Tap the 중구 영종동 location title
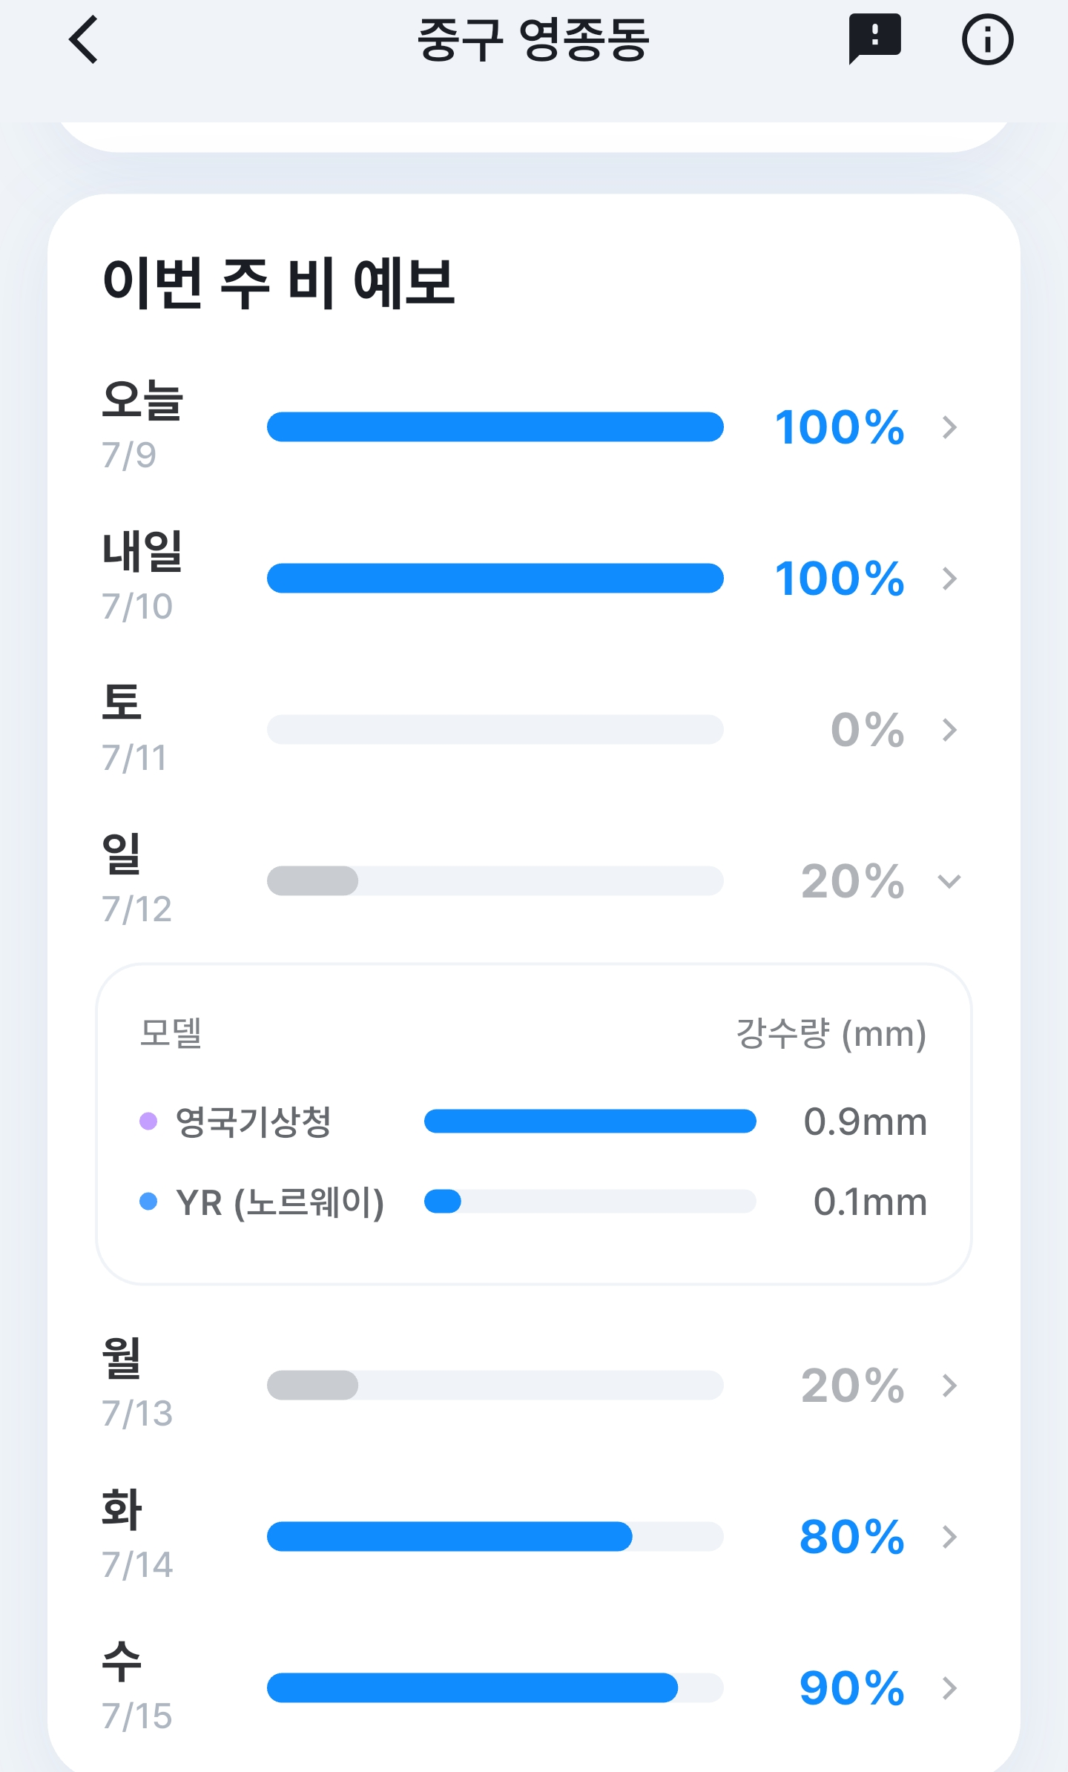Screen dimensions: 1068x1772 coord(533,40)
